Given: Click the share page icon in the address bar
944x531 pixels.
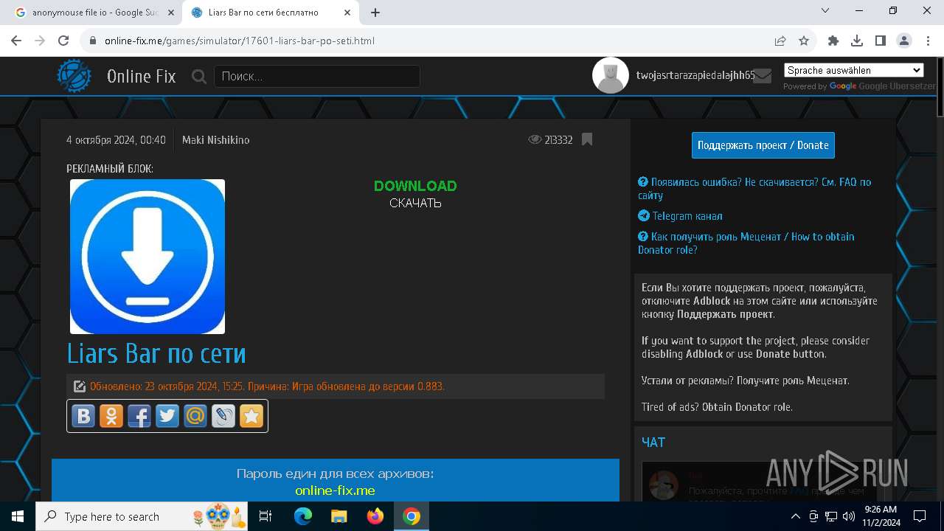Looking at the screenshot, I should click(x=780, y=41).
